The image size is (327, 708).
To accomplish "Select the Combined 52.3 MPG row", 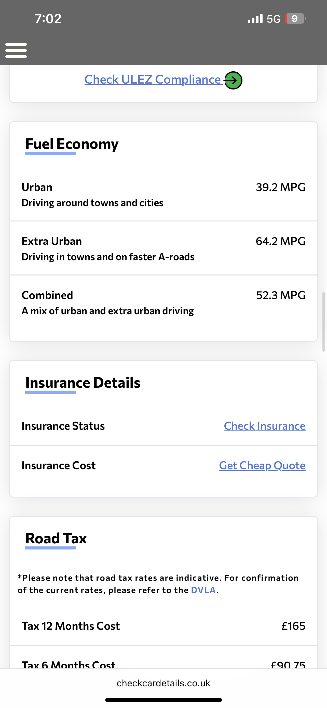I will pyautogui.click(x=163, y=303).
